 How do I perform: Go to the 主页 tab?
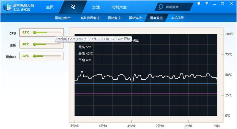click(x=50, y=7)
